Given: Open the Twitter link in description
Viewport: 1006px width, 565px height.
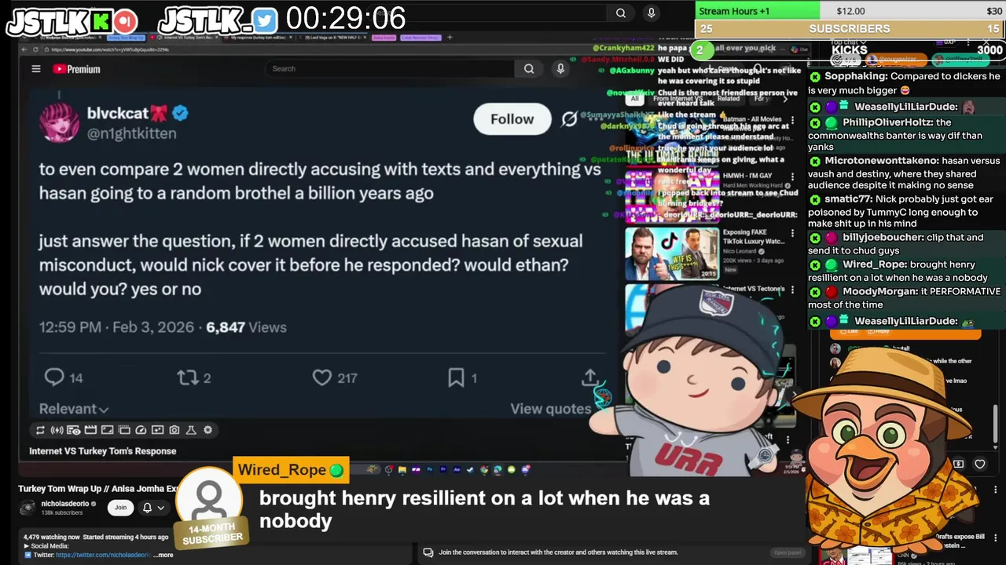Looking at the screenshot, I should (103, 555).
